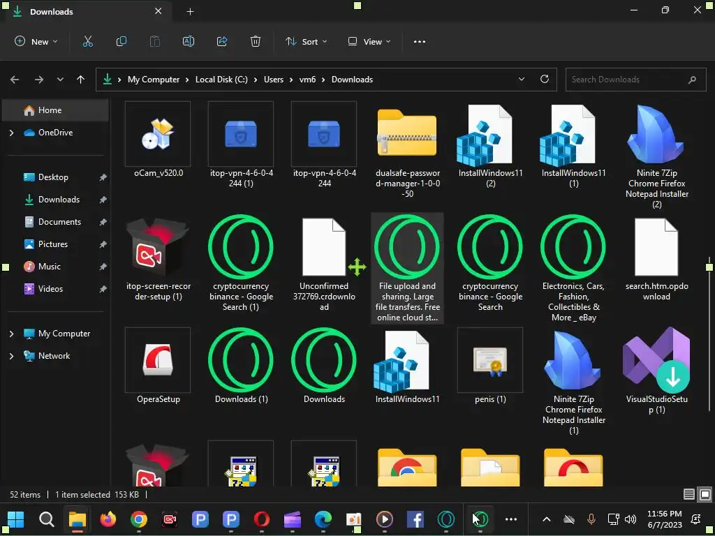Expand the OneDrive tree node
This screenshot has width=715, height=536.
coord(11,133)
